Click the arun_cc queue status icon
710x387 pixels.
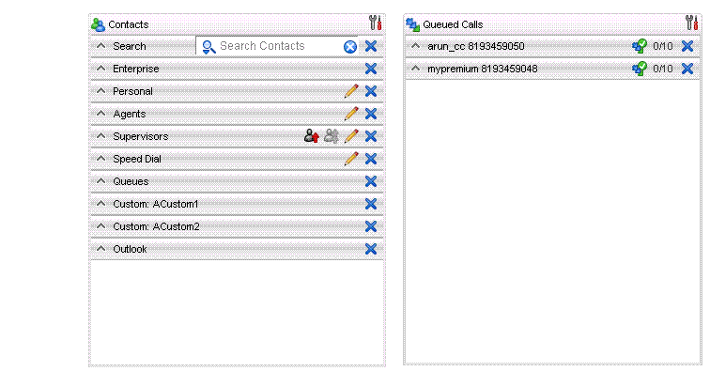coord(640,46)
